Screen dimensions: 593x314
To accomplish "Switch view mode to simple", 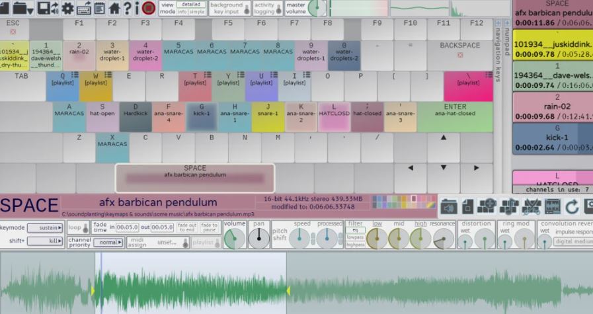I will pos(197,12).
